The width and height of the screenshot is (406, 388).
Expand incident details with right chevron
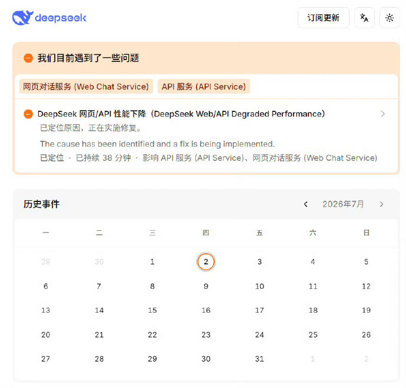click(382, 114)
